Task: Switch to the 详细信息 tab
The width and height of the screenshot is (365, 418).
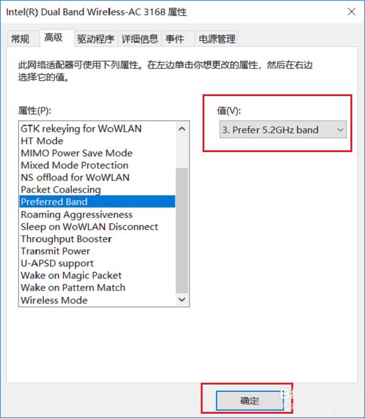Action: (x=140, y=39)
